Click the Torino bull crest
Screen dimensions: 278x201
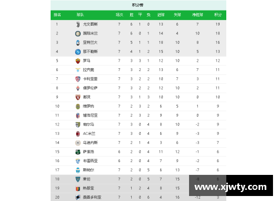pos(78,97)
